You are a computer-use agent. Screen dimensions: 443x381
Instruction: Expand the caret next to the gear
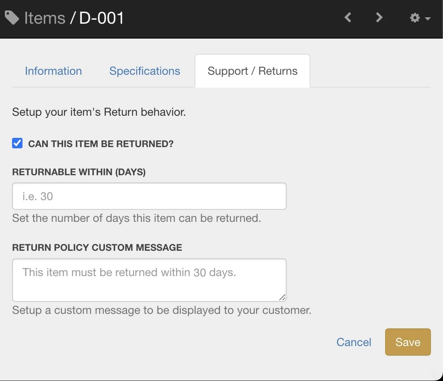(428, 19)
